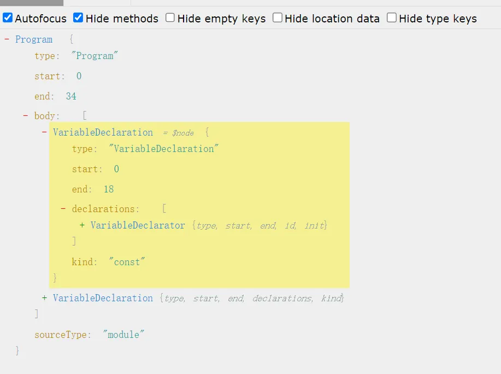The height and width of the screenshot is (374, 501).
Task: Click the declarations key label
Action: point(104,209)
